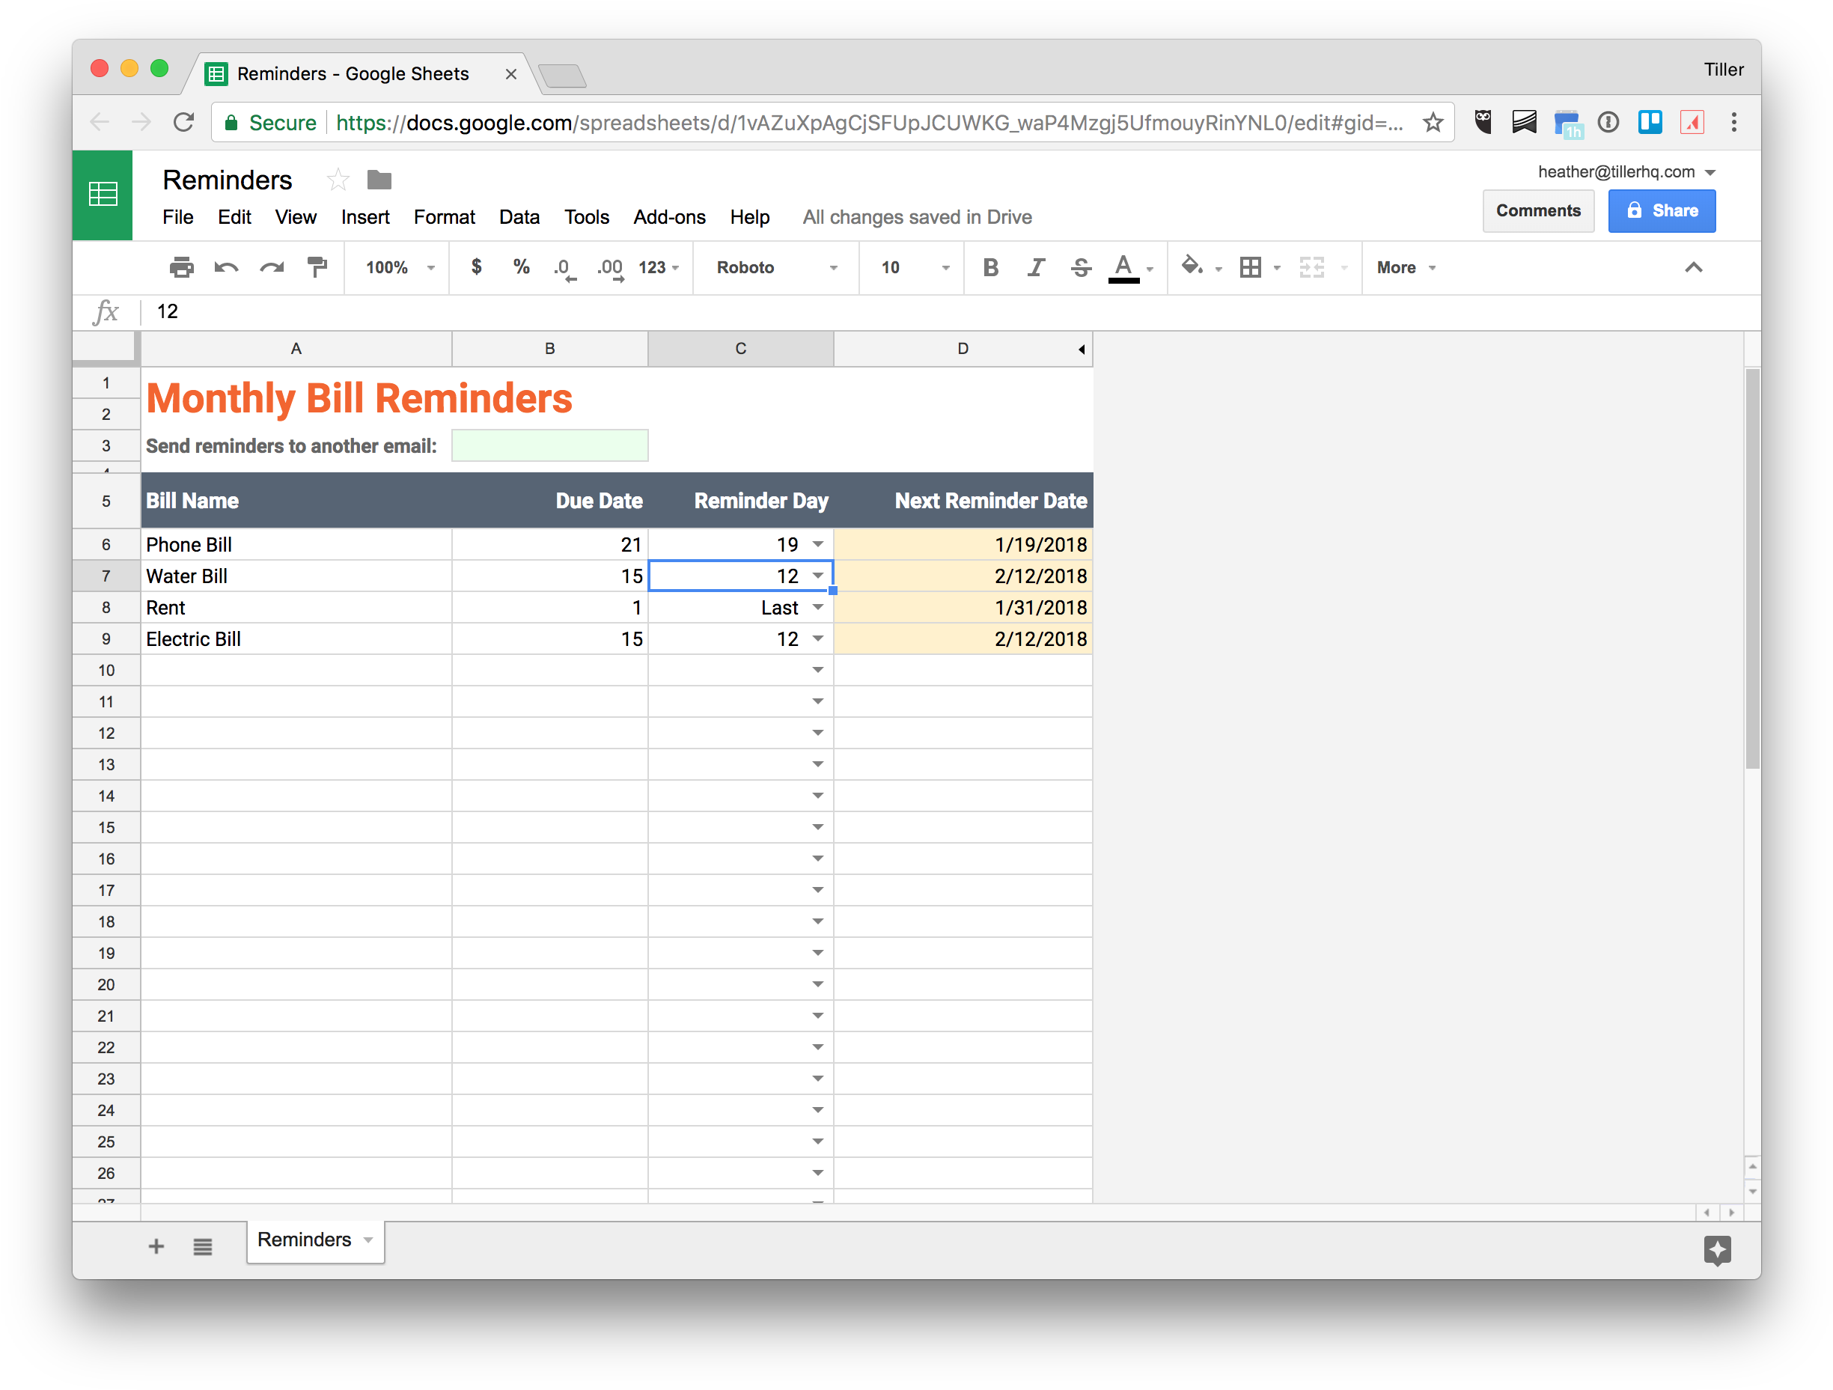The width and height of the screenshot is (1833, 1390).
Task: Open the File menu
Action: pos(177,217)
